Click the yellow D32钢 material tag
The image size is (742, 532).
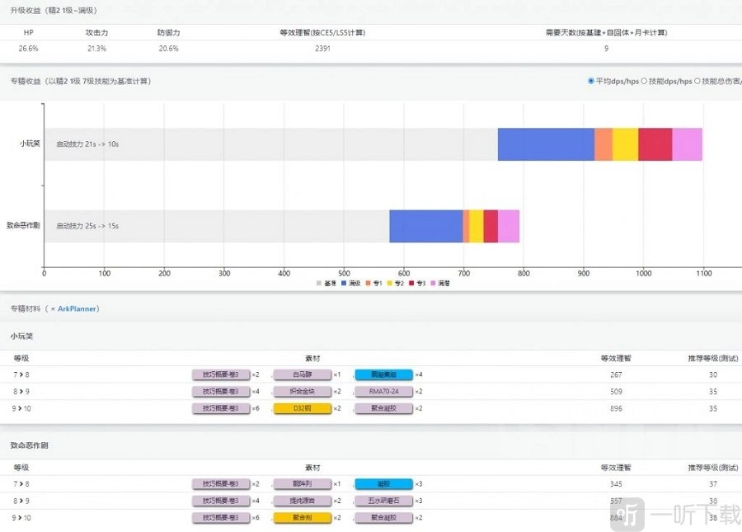(x=301, y=408)
